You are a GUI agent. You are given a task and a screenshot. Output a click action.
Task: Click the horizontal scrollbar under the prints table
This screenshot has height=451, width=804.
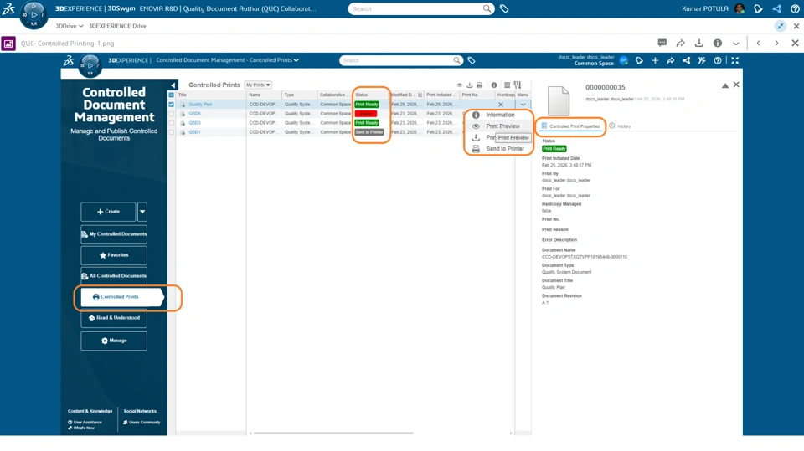click(333, 433)
